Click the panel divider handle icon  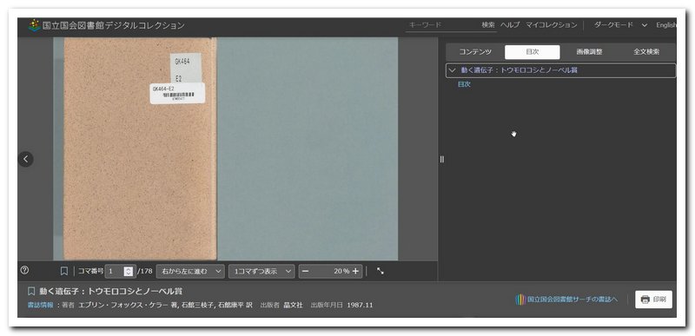tap(442, 160)
